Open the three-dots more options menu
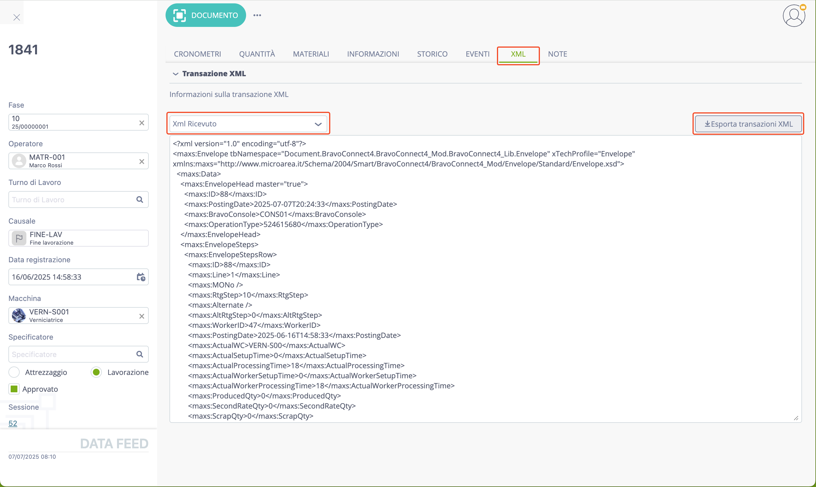The width and height of the screenshot is (816, 487). coord(257,15)
